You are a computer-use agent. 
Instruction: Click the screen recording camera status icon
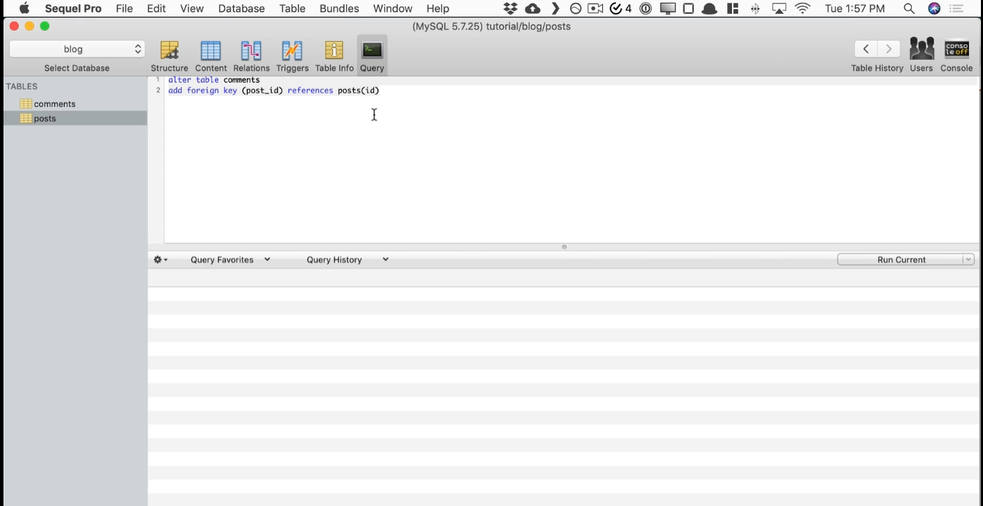[595, 8]
